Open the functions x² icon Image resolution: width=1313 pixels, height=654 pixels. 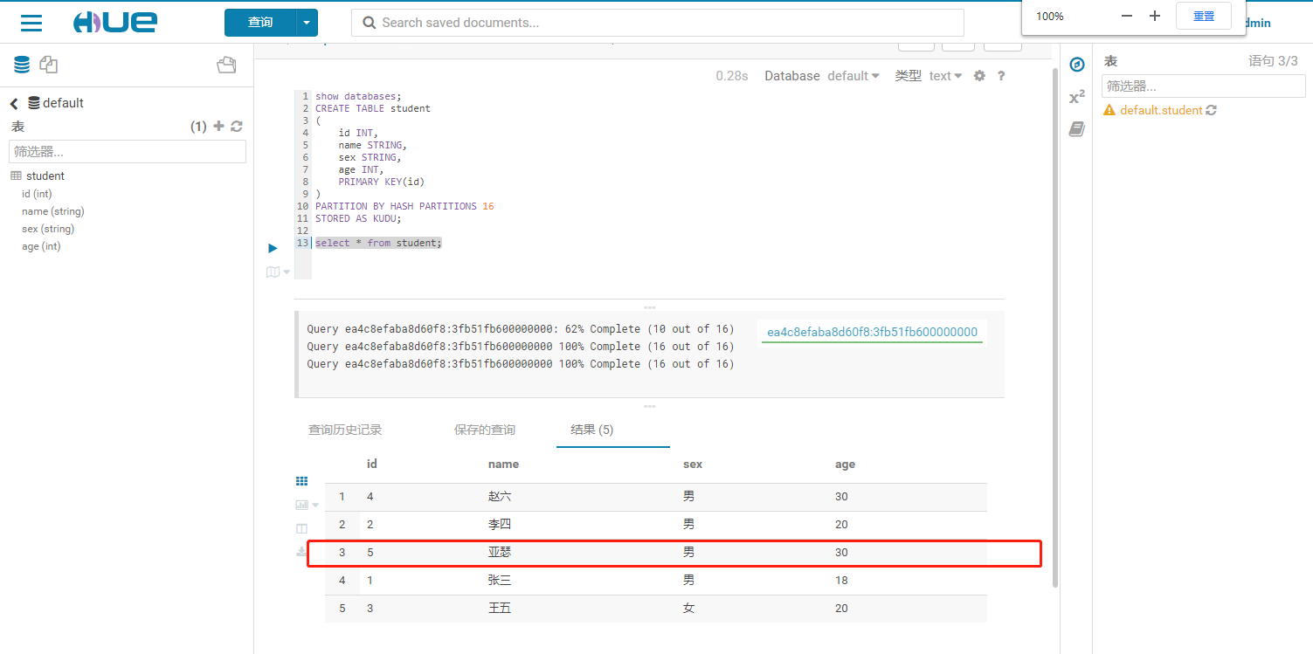(1077, 97)
